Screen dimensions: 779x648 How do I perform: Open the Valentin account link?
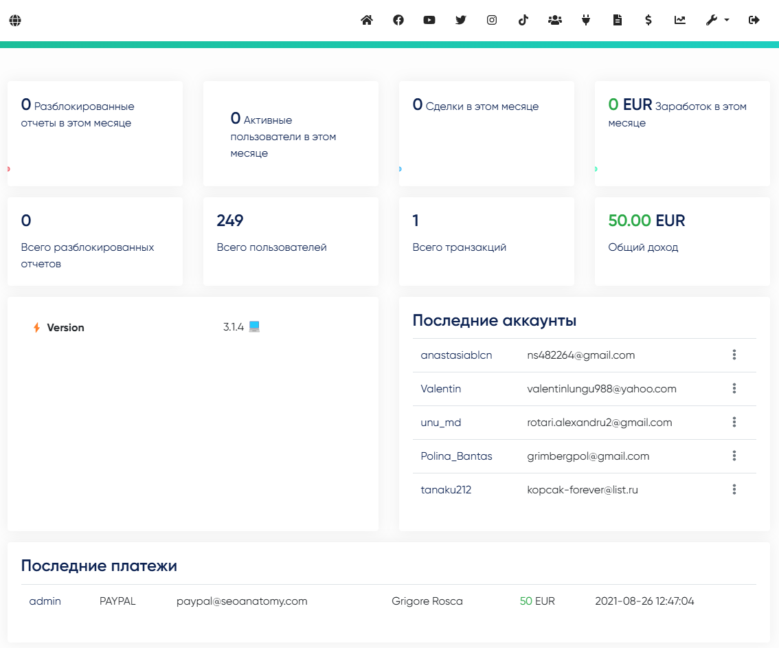(440, 389)
